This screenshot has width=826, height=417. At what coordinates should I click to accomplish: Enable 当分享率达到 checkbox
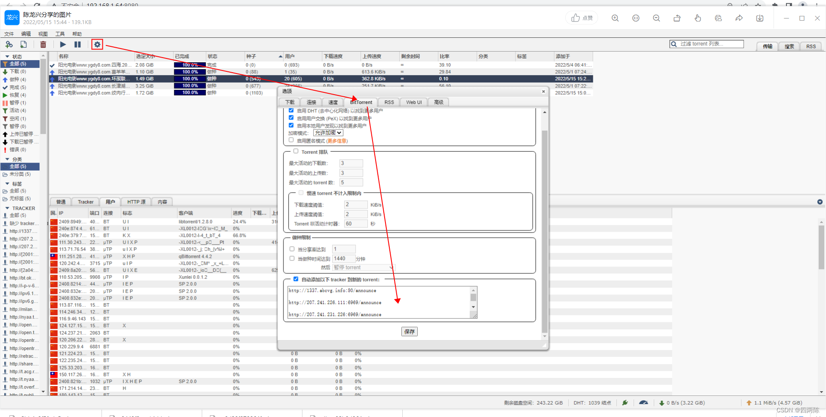[292, 249]
